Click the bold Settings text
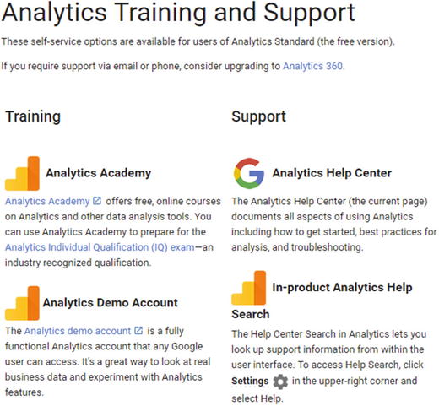This screenshot has height=406, width=439. 250,381
